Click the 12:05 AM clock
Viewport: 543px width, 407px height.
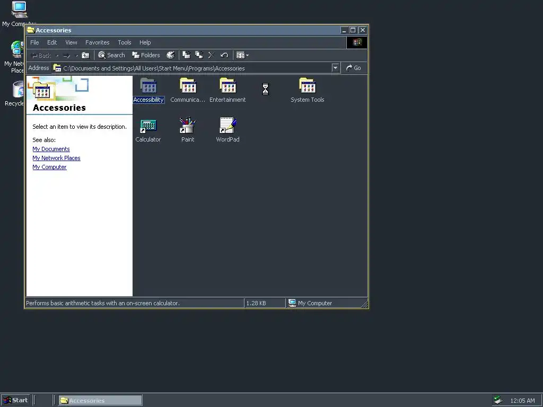click(x=522, y=401)
